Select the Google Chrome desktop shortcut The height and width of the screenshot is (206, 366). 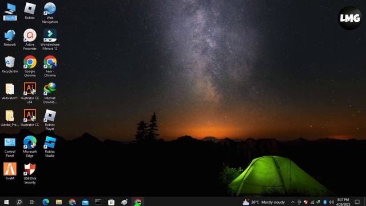[30, 66]
